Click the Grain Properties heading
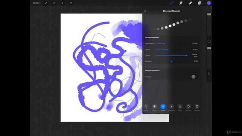The width and height of the screenshot is (242, 136). 152,71
